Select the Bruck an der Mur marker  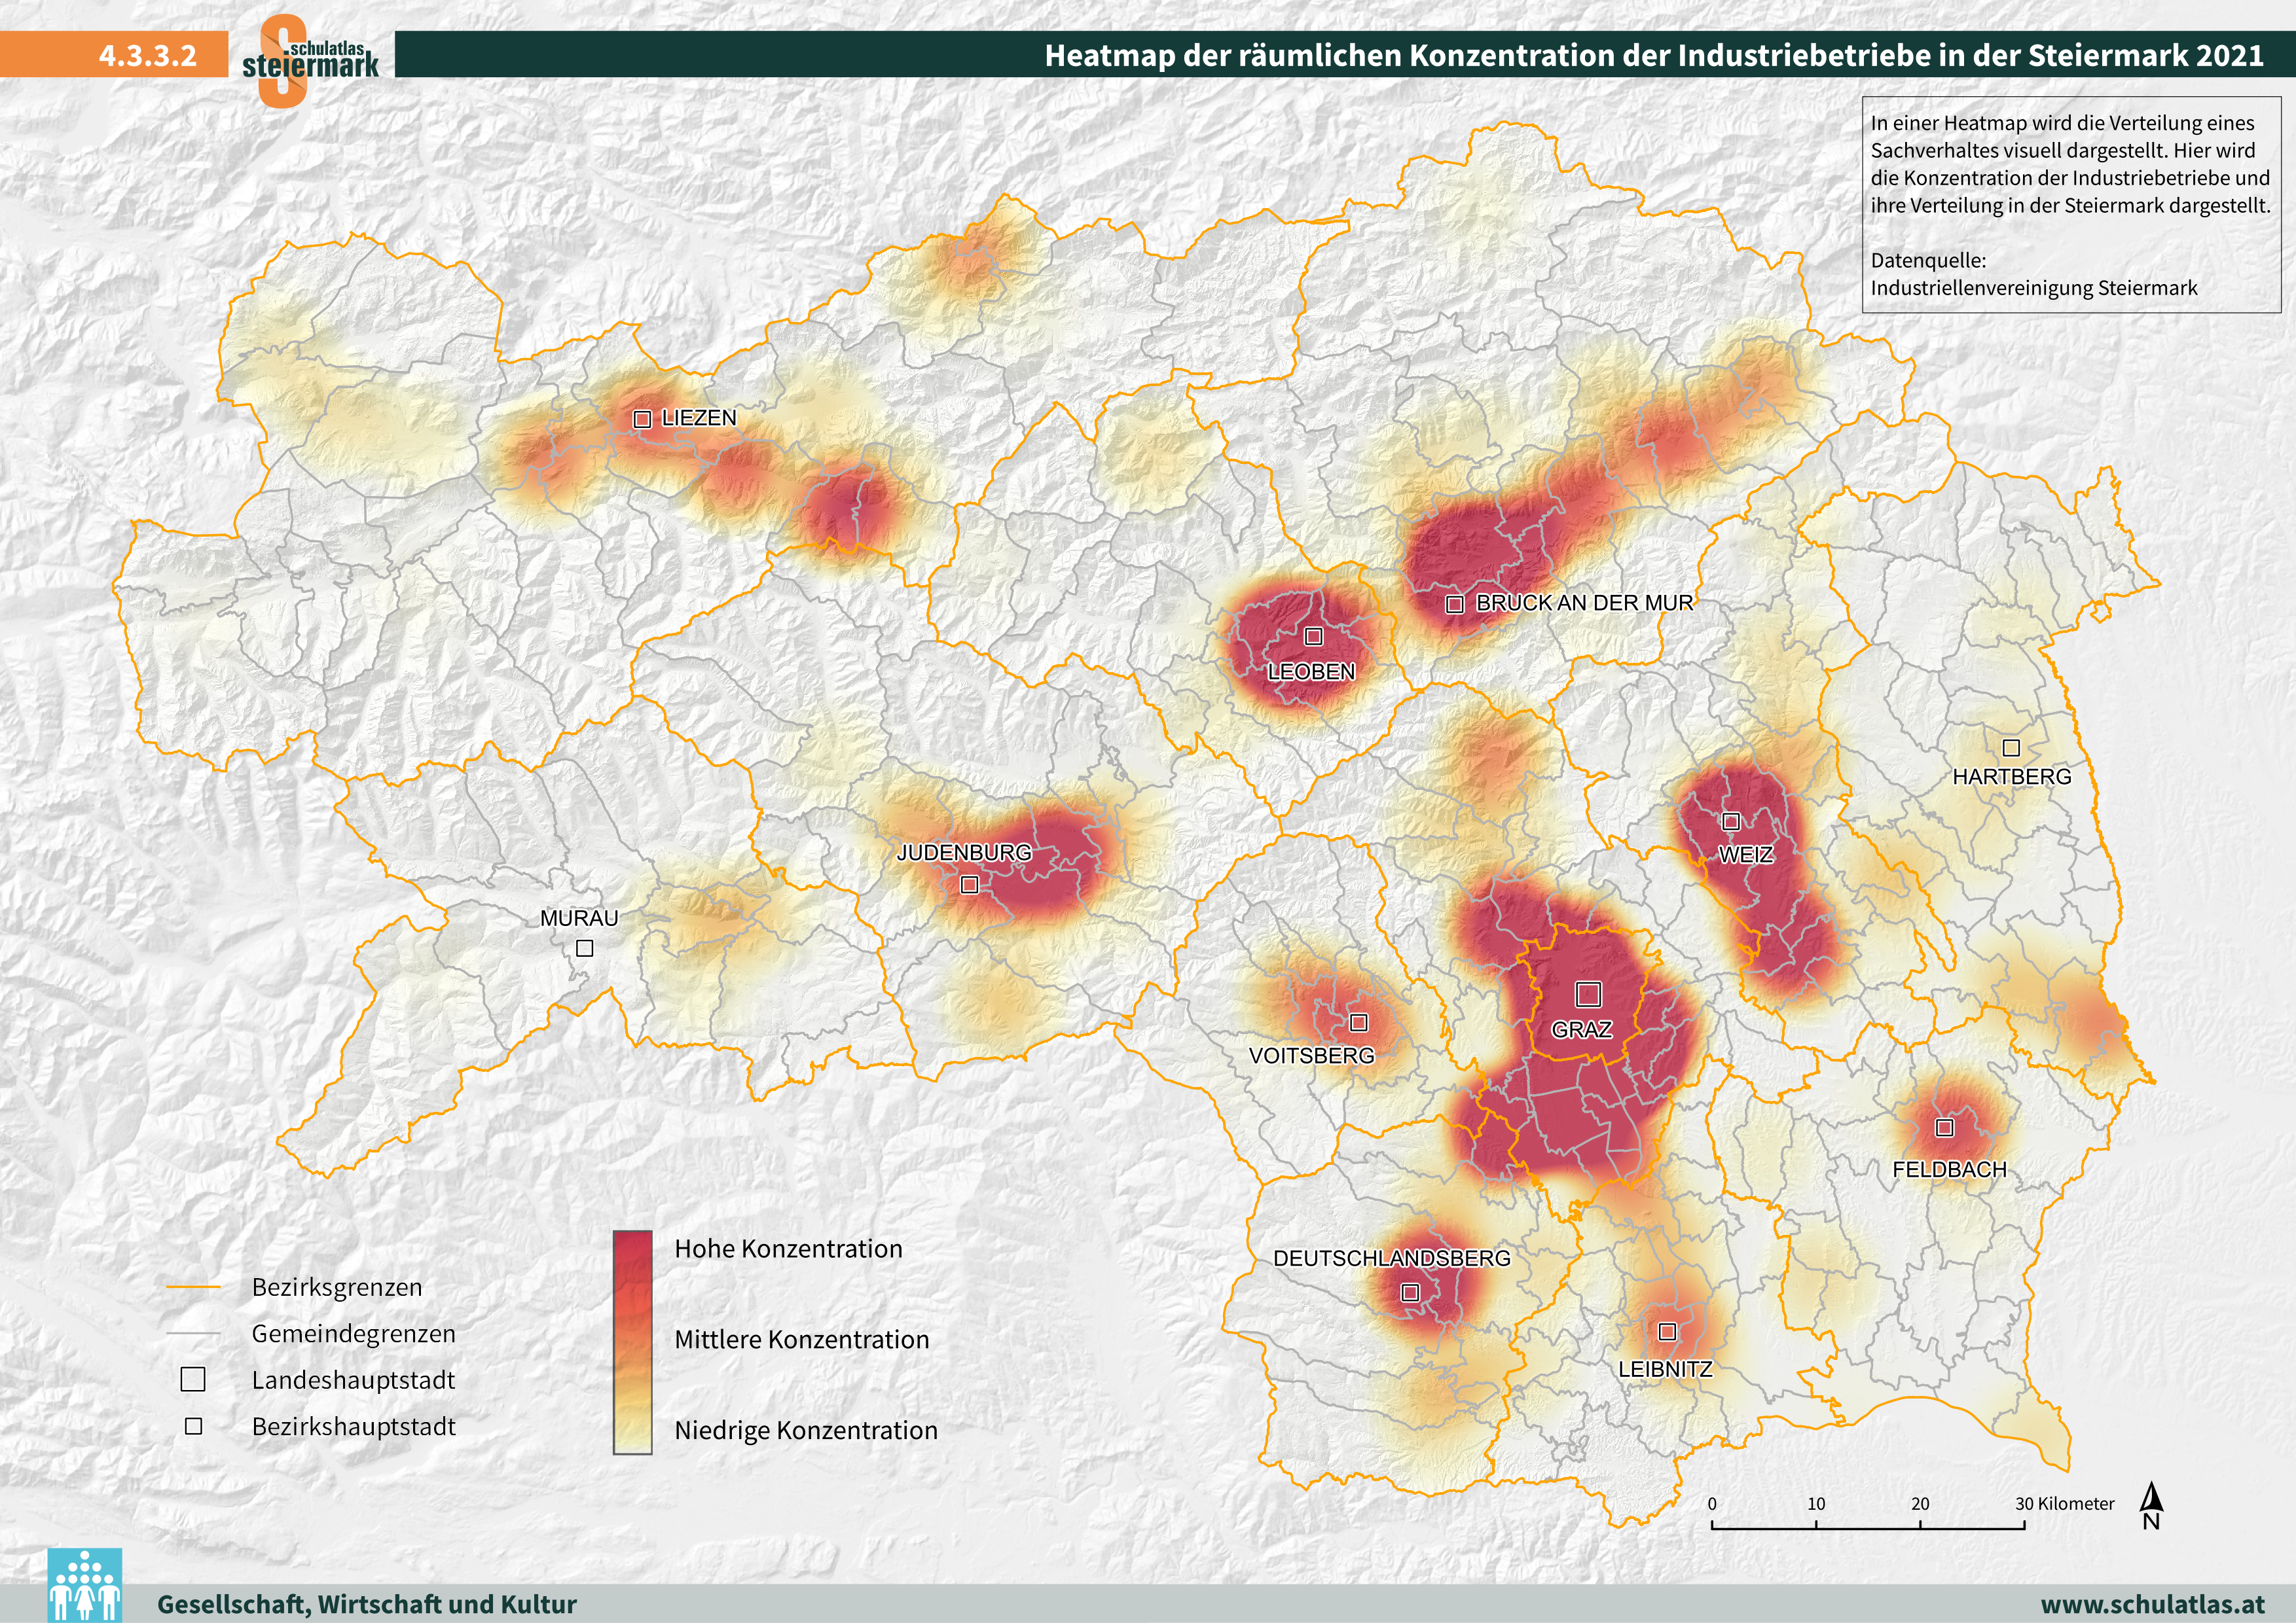pos(1455,605)
